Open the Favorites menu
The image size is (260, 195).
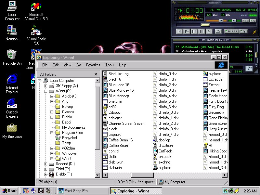(x=93, y=65)
